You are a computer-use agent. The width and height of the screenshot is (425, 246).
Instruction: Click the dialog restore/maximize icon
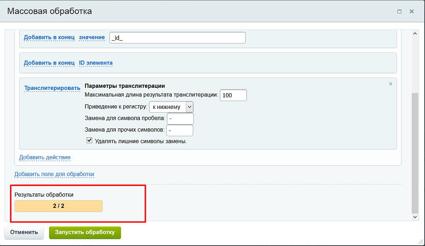click(x=400, y=12)
